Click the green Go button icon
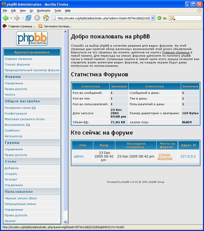204x231 pixels. [159, 18]
